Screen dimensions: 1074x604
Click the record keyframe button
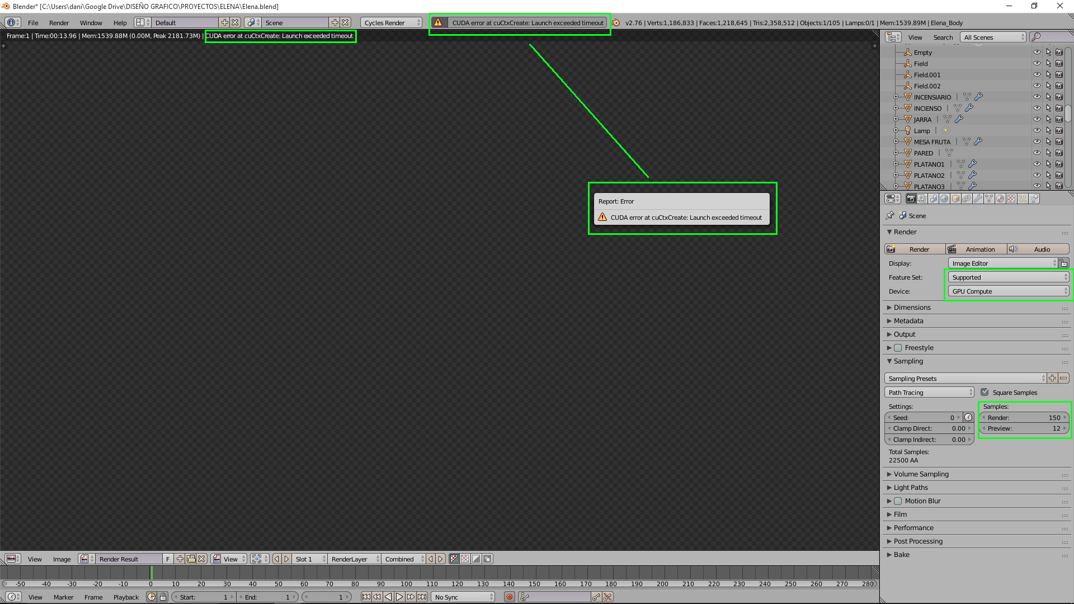point(509,597)
